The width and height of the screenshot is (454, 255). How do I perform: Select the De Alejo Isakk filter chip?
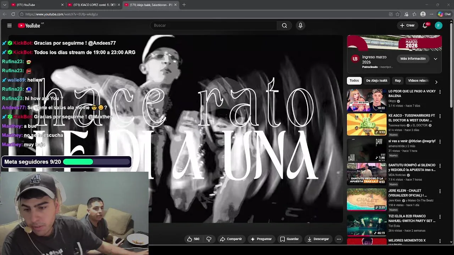pyautogui.click(x=377, y=81)
